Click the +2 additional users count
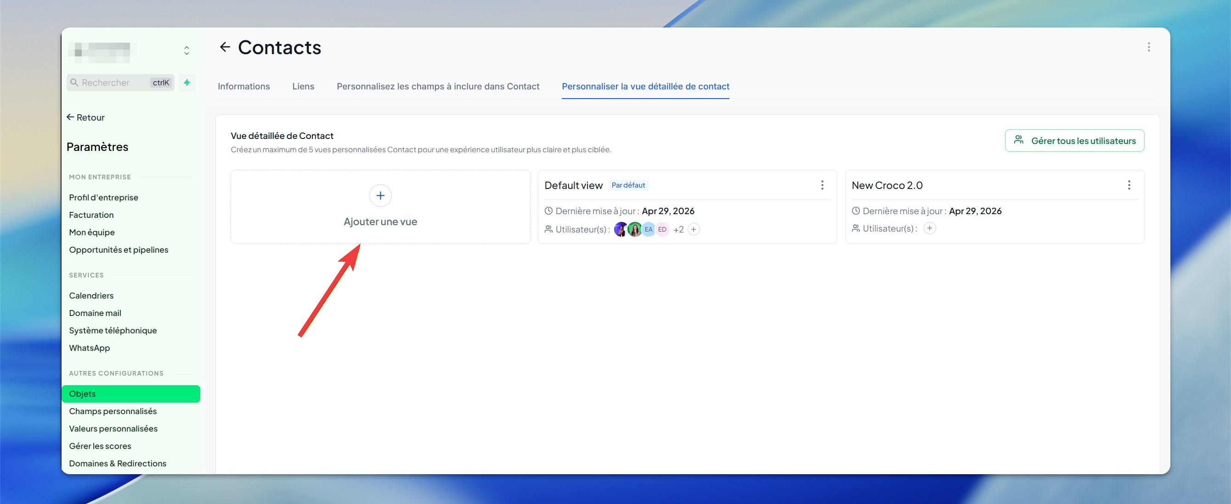 [x=678, y=230]
